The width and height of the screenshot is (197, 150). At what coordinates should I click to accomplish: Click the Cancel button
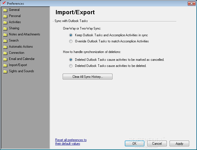157,144
